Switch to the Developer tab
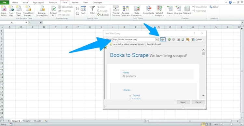Image resolution: width=244 pixels, height=126 pixels. [97, 3]
